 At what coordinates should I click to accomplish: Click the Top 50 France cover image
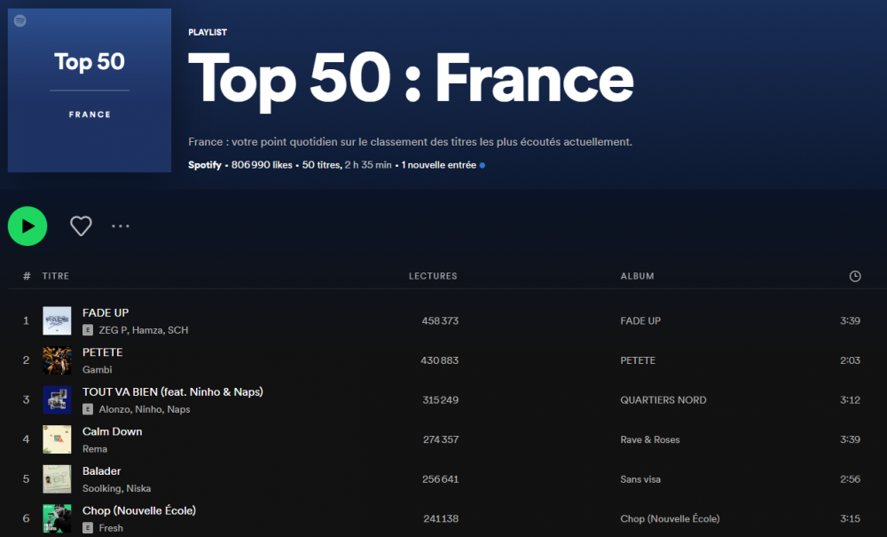point(90,90)
